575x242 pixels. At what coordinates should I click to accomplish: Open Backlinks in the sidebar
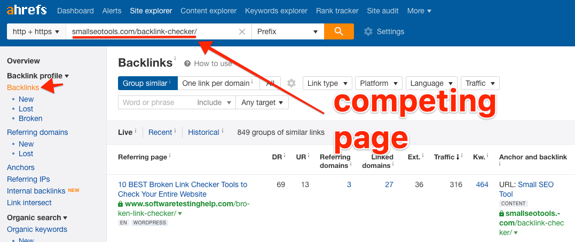pyautogui.click(x=23, y=87)
